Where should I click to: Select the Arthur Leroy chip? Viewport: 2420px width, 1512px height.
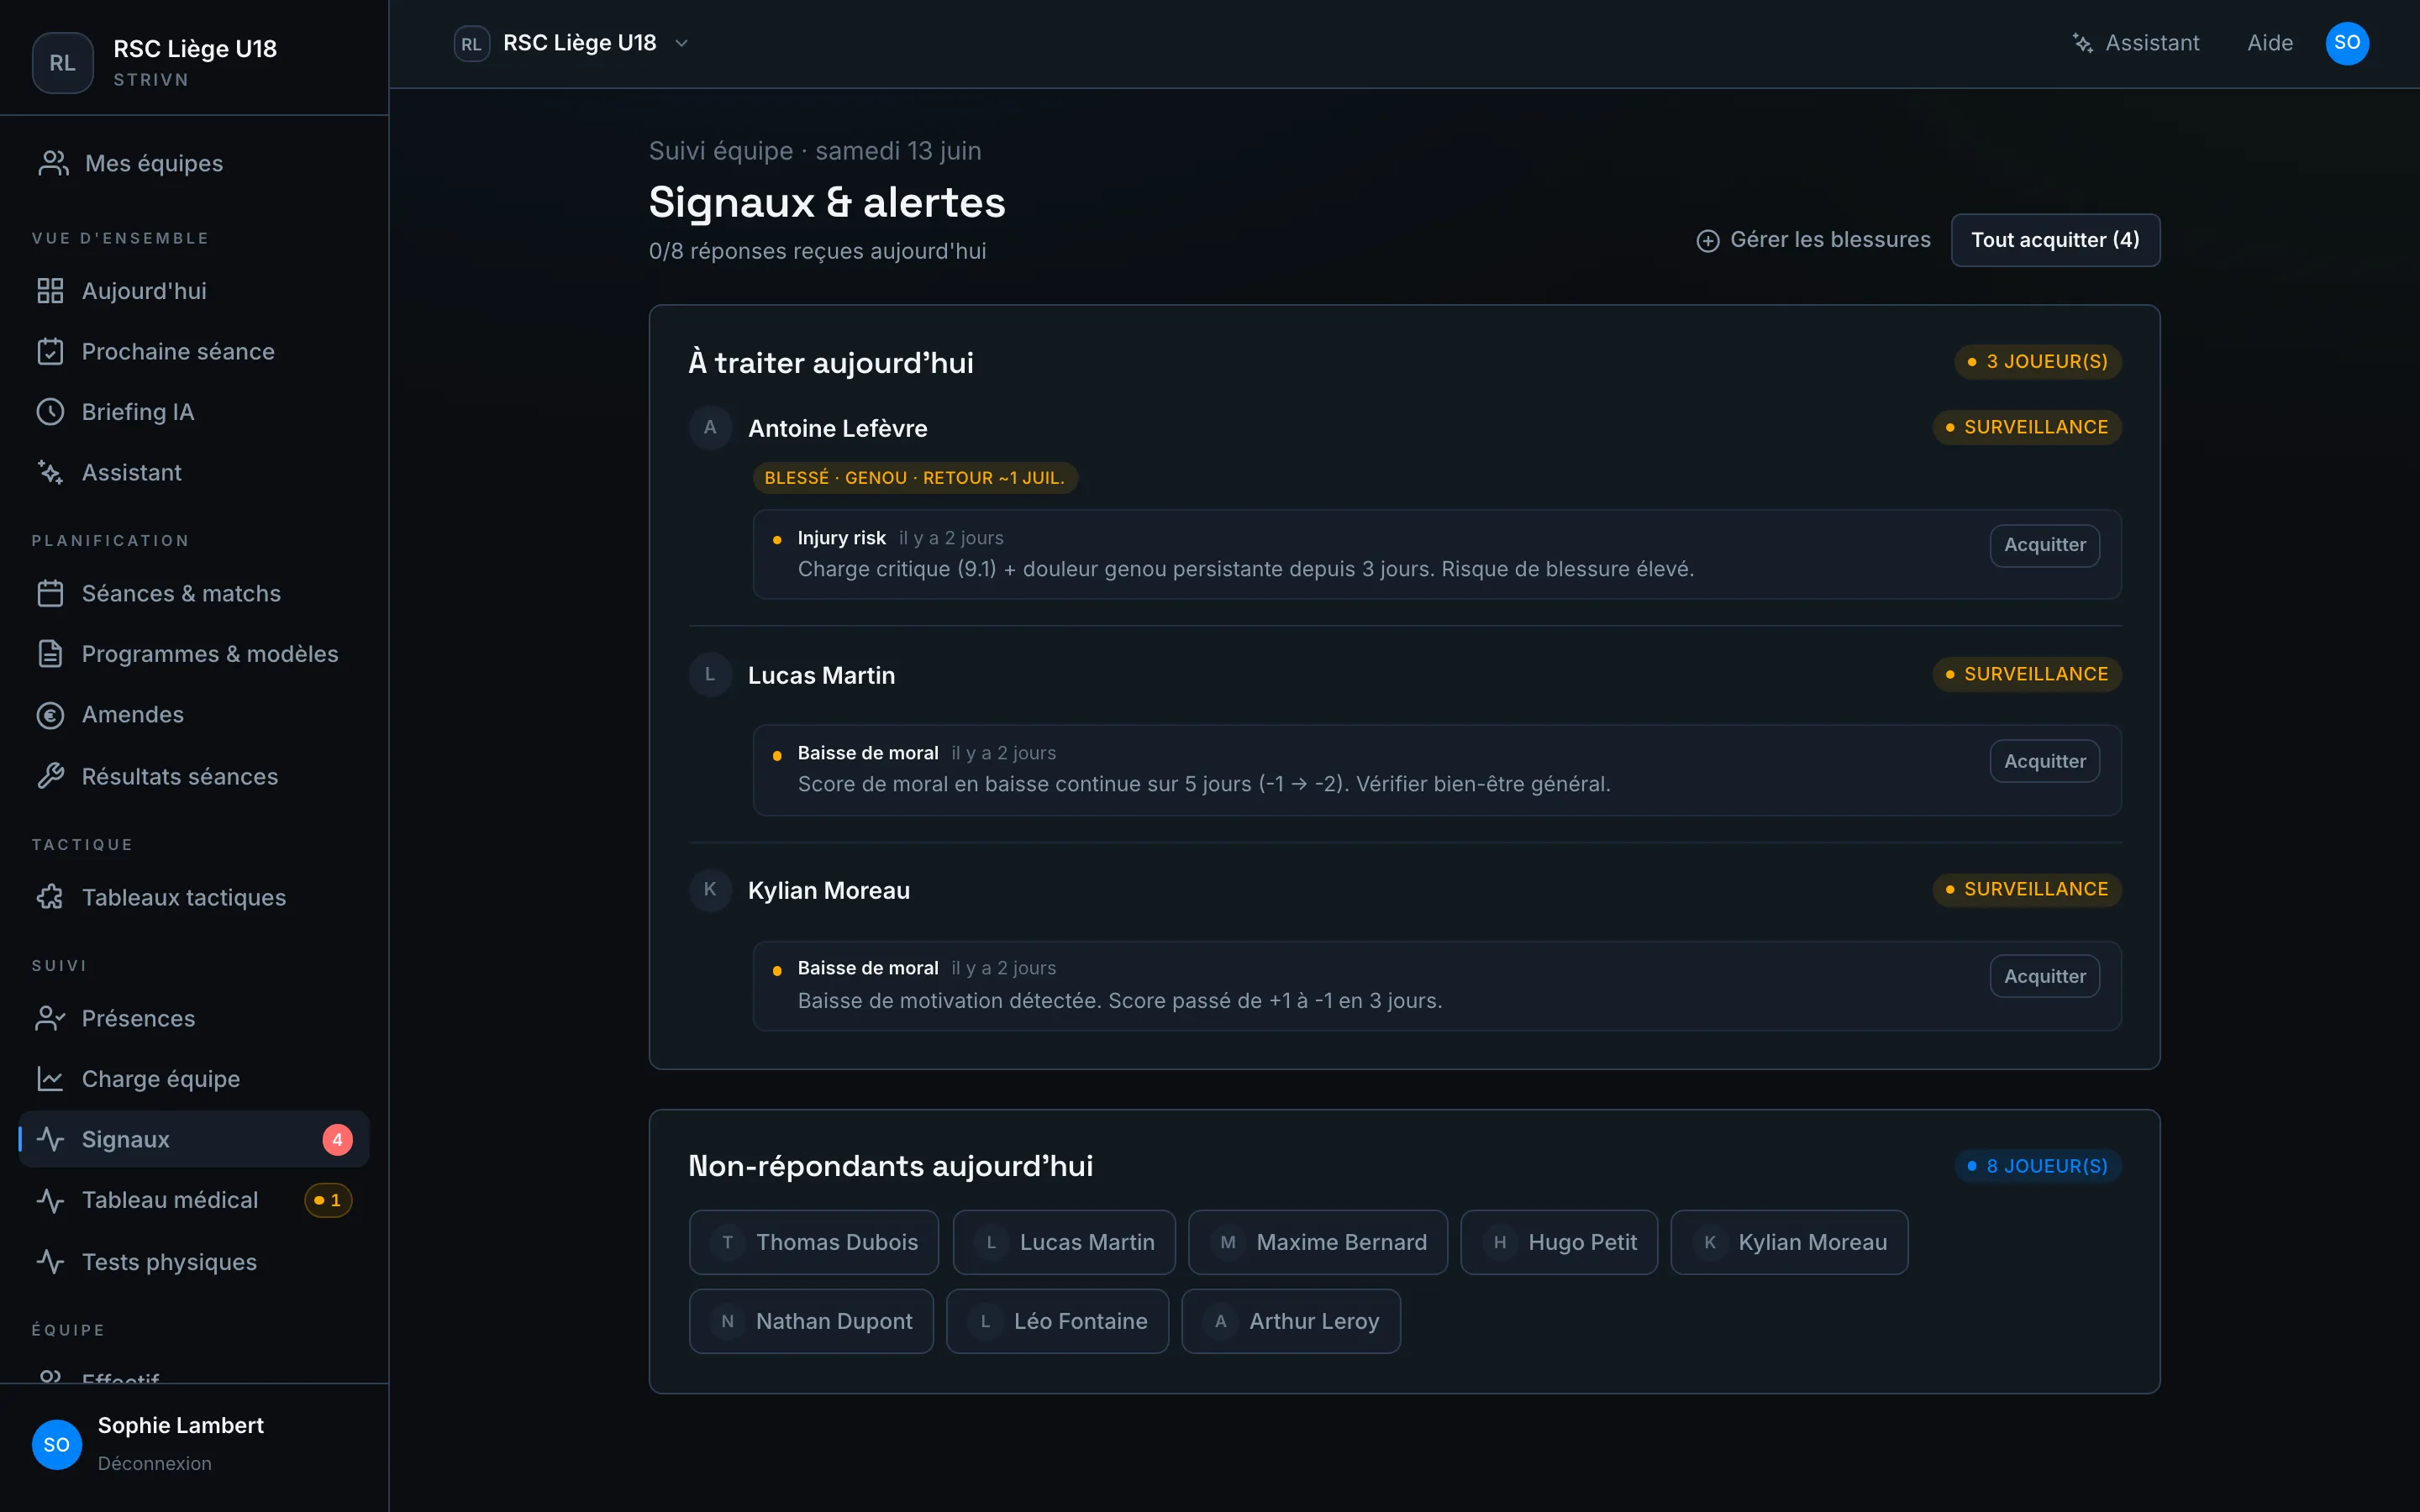point(1291,1321)
